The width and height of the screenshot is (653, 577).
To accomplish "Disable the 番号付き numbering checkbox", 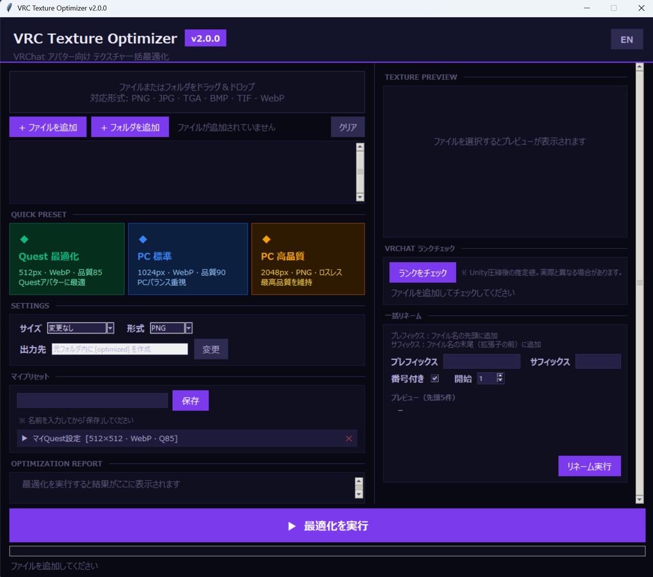I will coord(435,377).
